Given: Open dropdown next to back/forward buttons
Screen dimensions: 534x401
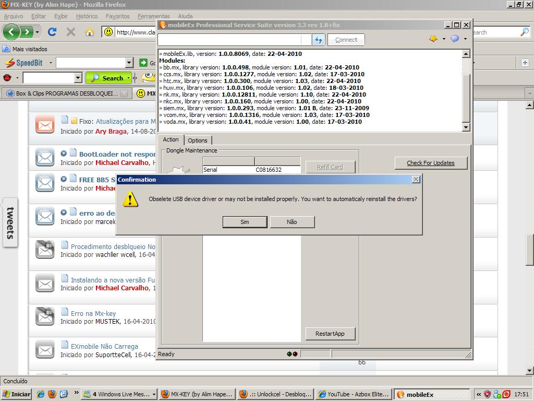Looking at the screenshot, I should [x=37, y=32].
